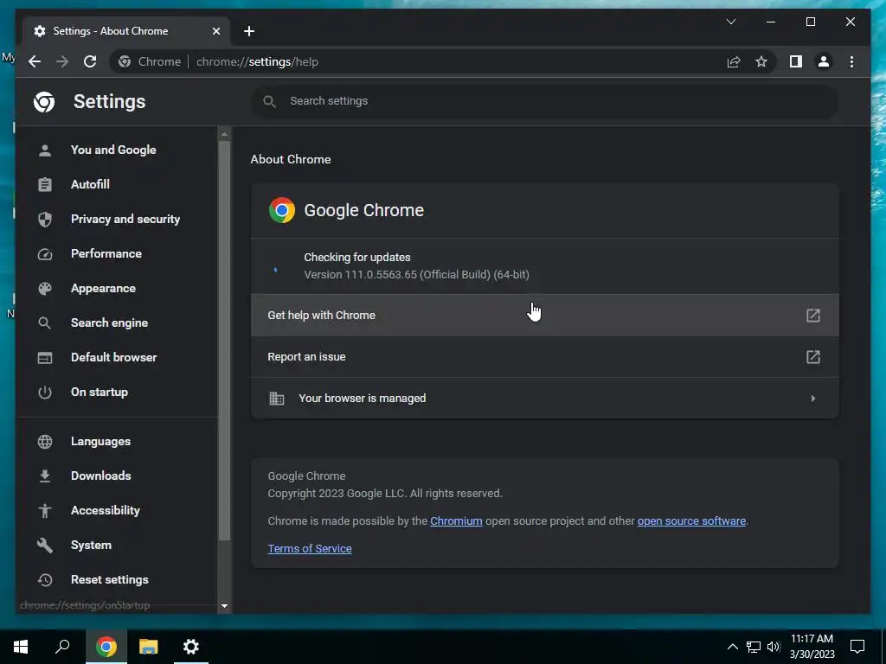
Task: Click the palette icon beside Appearance
Action: pyautogui.click(x=45, y=289)
